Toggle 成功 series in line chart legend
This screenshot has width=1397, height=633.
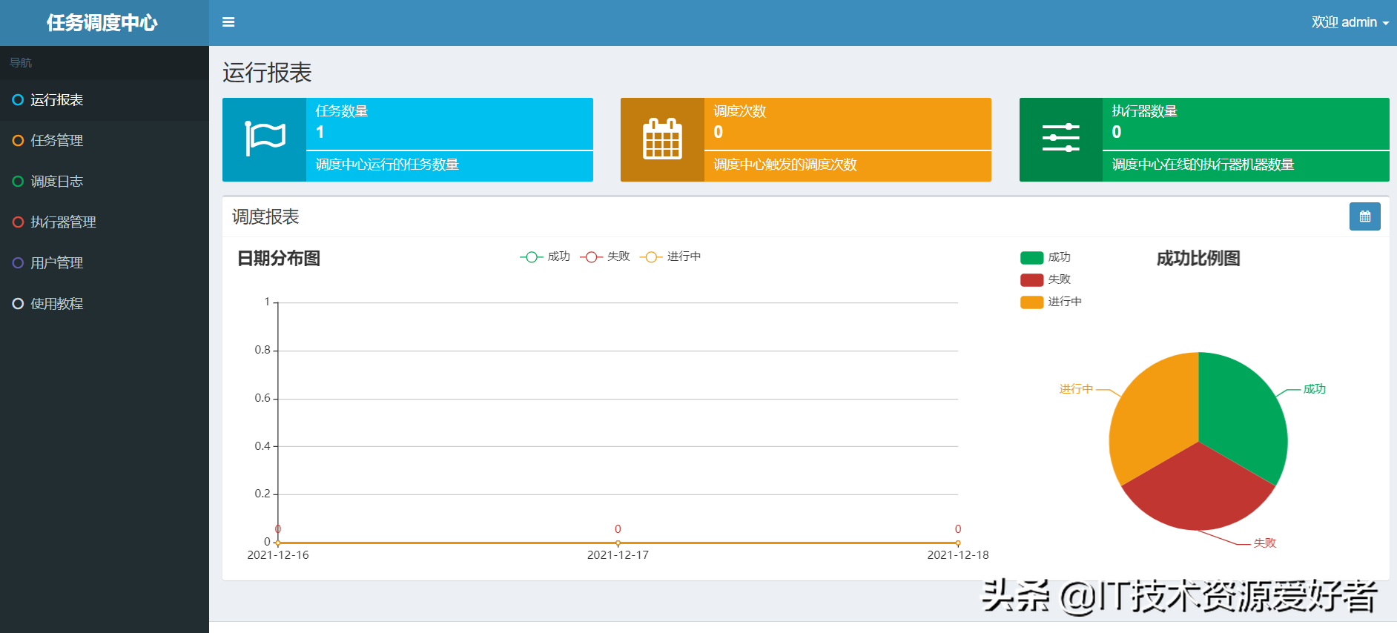tap(545, 256)
